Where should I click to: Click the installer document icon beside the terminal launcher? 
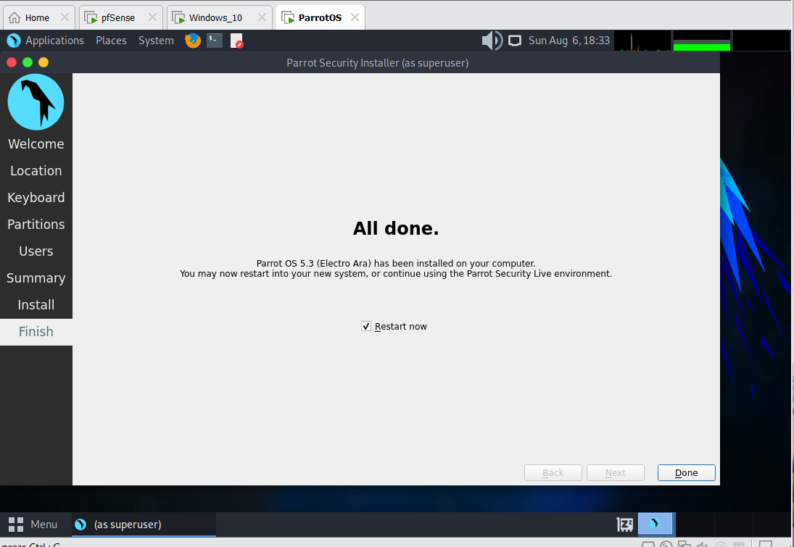tap(236, 41)
